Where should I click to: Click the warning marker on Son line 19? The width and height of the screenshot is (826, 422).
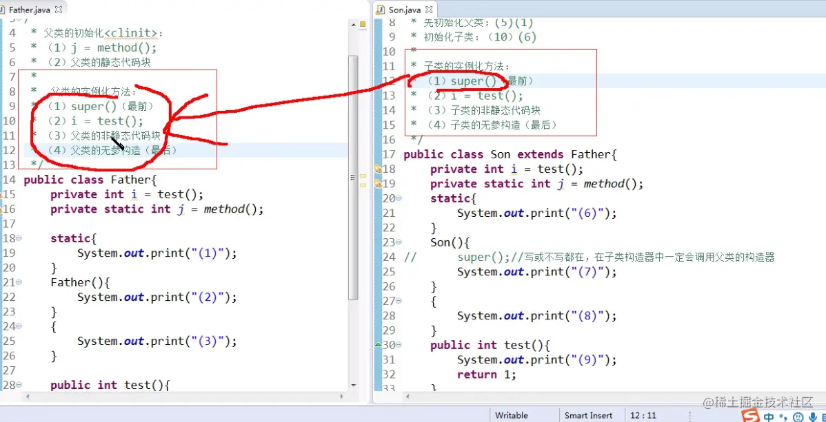[378, 184]
